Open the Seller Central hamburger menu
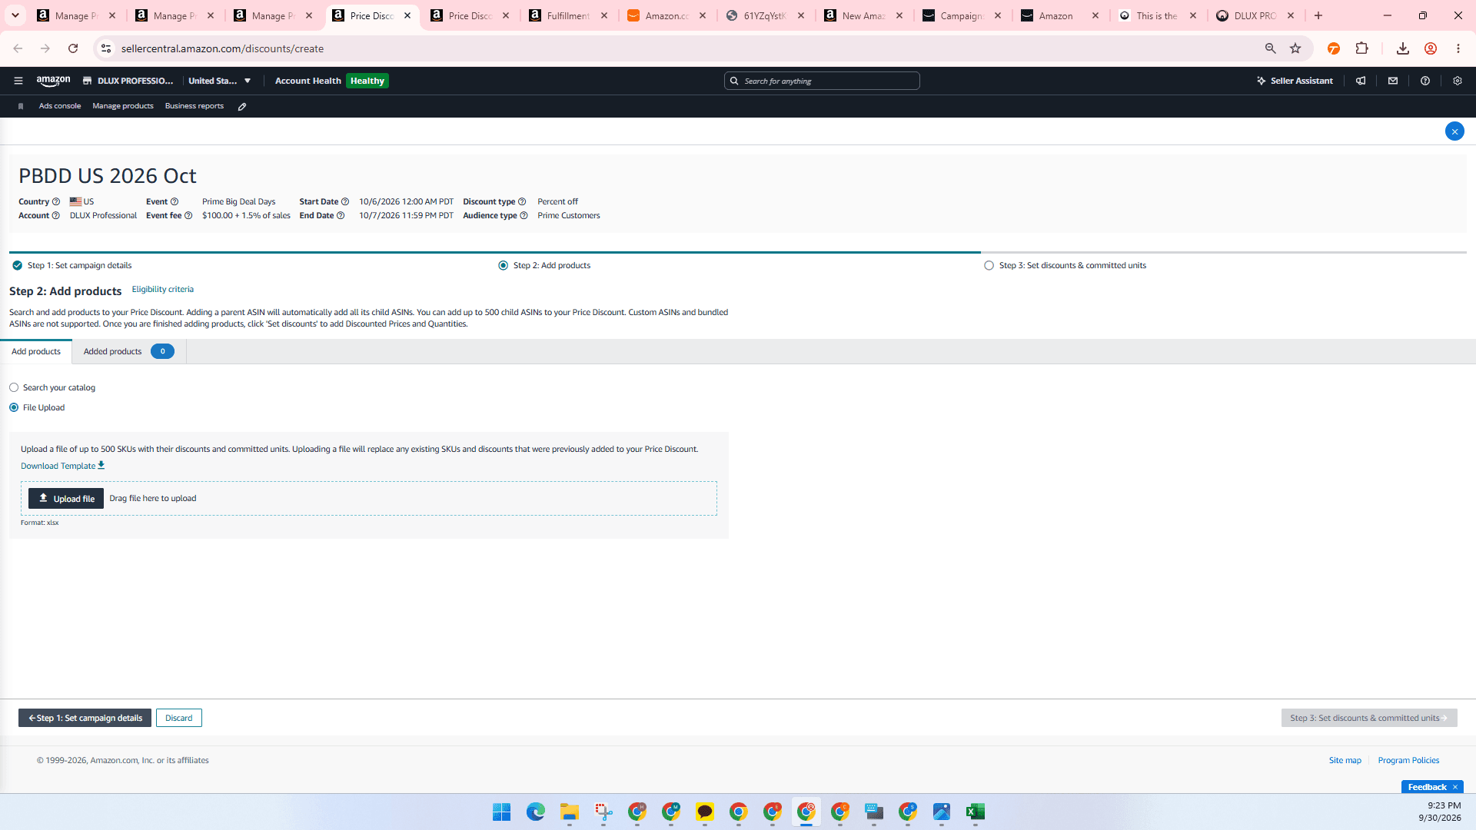Screen dimensions: 1476x830 (18, 81)
